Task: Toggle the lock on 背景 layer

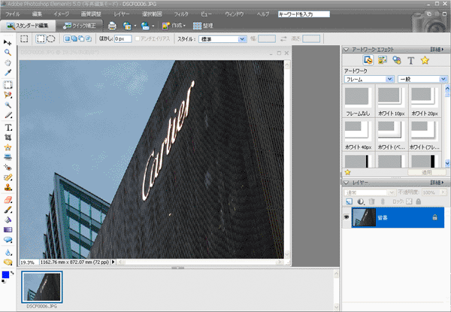Action: [434, 217]
